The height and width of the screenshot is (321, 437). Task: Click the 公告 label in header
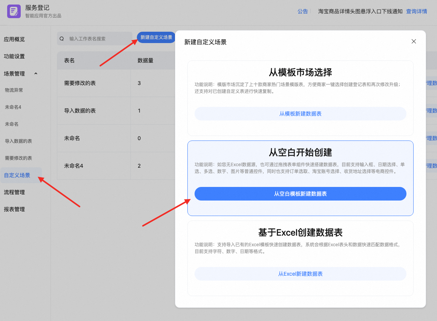pos(303,11)
